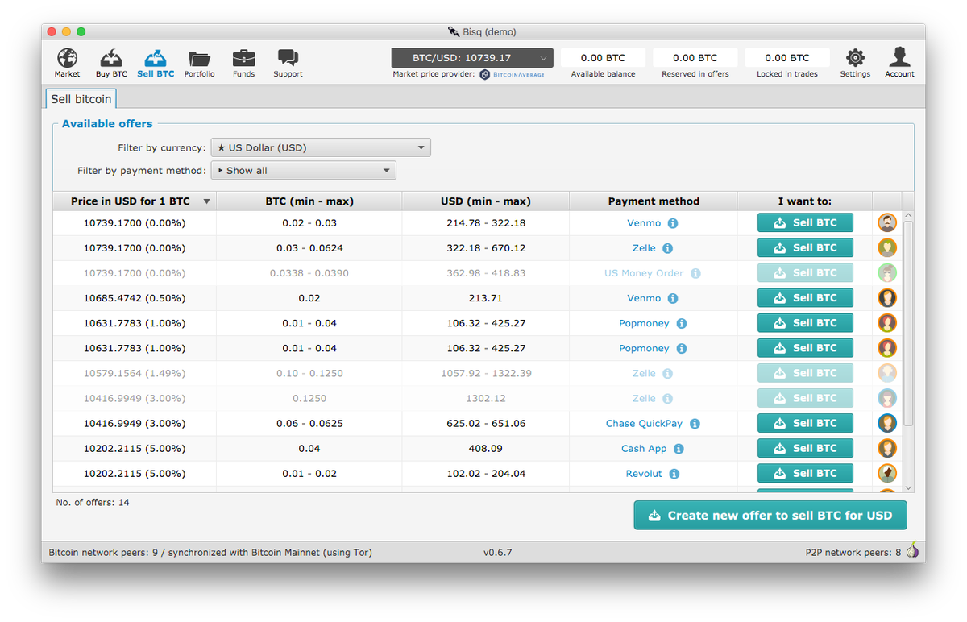Screen dimensions: 967x622
Task: Click version v0.6.7 in status bar
Action: click(x=497, y=553)
